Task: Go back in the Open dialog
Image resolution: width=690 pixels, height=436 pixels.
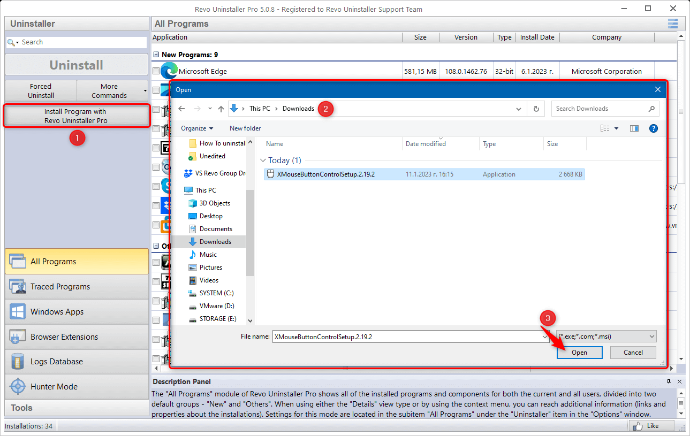Action: pos(181,109)
